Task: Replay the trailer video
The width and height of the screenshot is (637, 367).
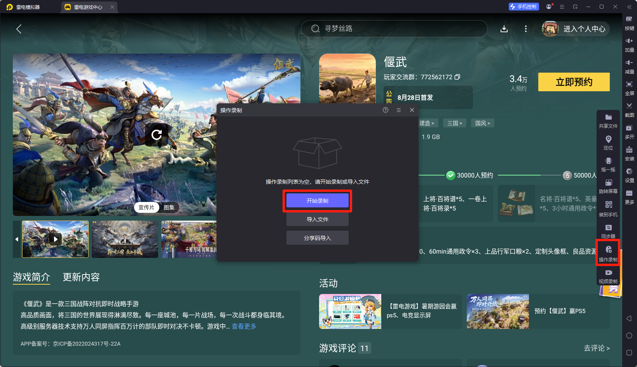Action: (157, 135)
